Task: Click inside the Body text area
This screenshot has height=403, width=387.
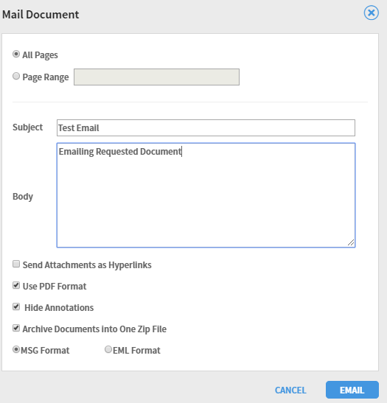Action: coord(206,195)
